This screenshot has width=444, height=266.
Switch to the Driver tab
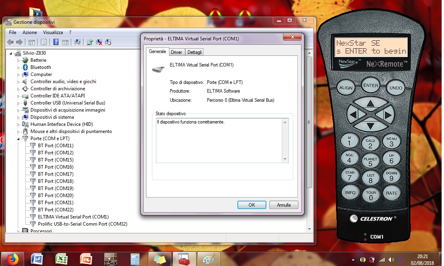click(x=176, y=52)
